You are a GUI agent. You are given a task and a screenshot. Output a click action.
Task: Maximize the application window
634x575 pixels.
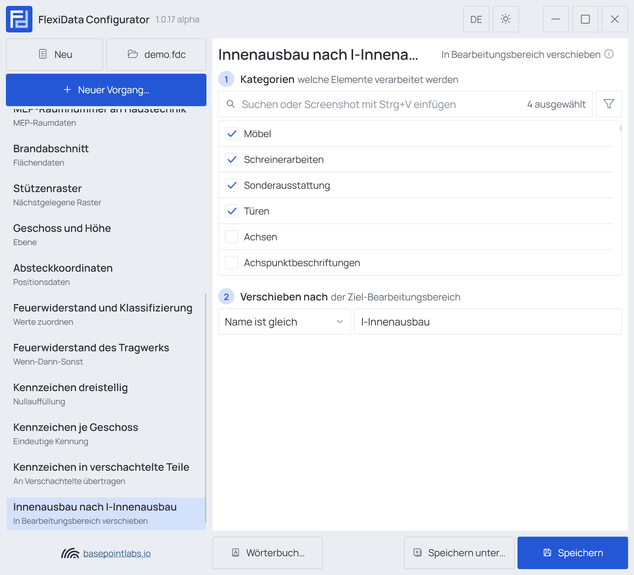pyautogui.click(x=585, y=19)
